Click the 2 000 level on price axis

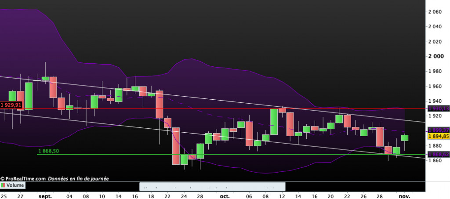coord(435,56)
